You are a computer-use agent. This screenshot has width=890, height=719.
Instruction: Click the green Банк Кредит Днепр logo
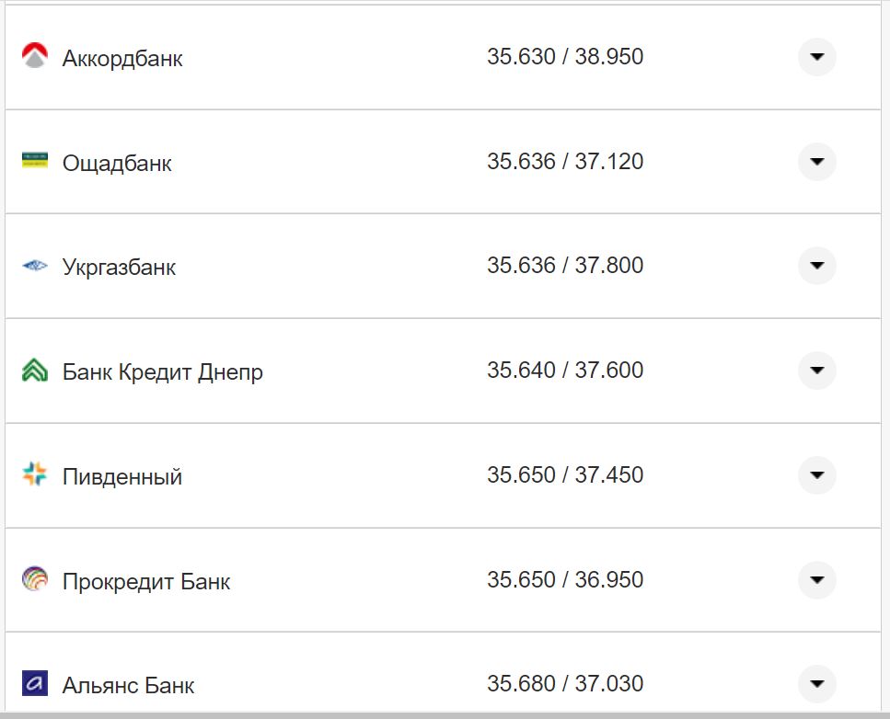[35, 370]
